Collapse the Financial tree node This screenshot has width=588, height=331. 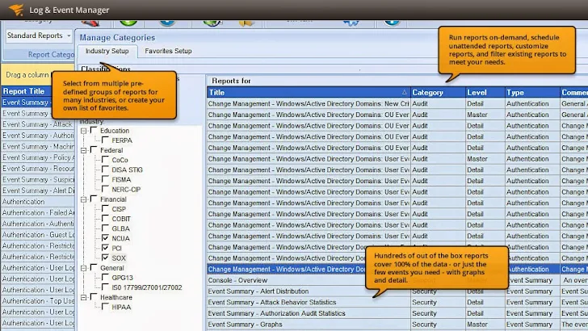(84, 199)
